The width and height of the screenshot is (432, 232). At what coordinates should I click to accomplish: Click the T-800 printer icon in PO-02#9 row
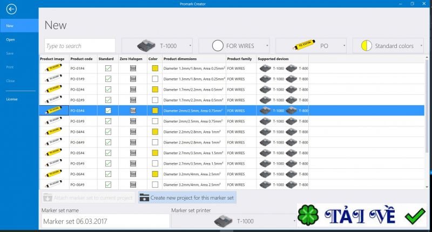pyautogui.click(x=291, y=100)
